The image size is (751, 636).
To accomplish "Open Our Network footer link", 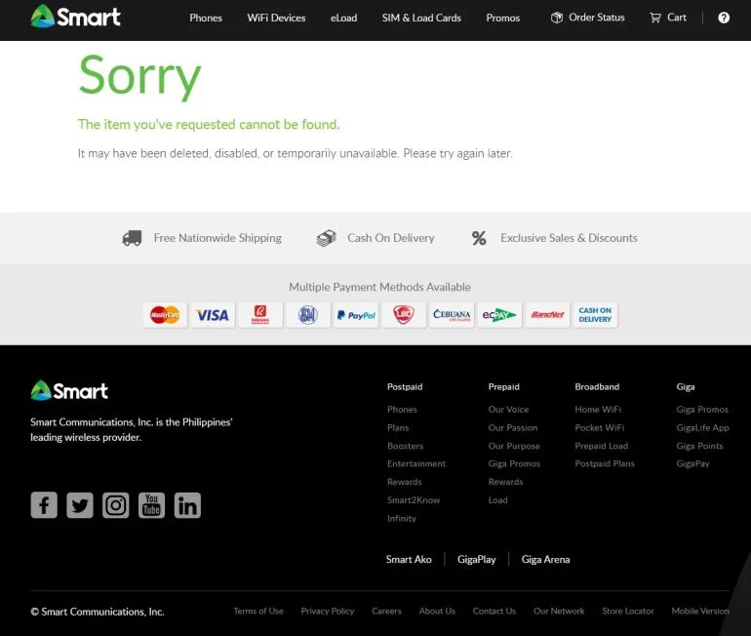I will pyautogui.click(x=559, y=611).
